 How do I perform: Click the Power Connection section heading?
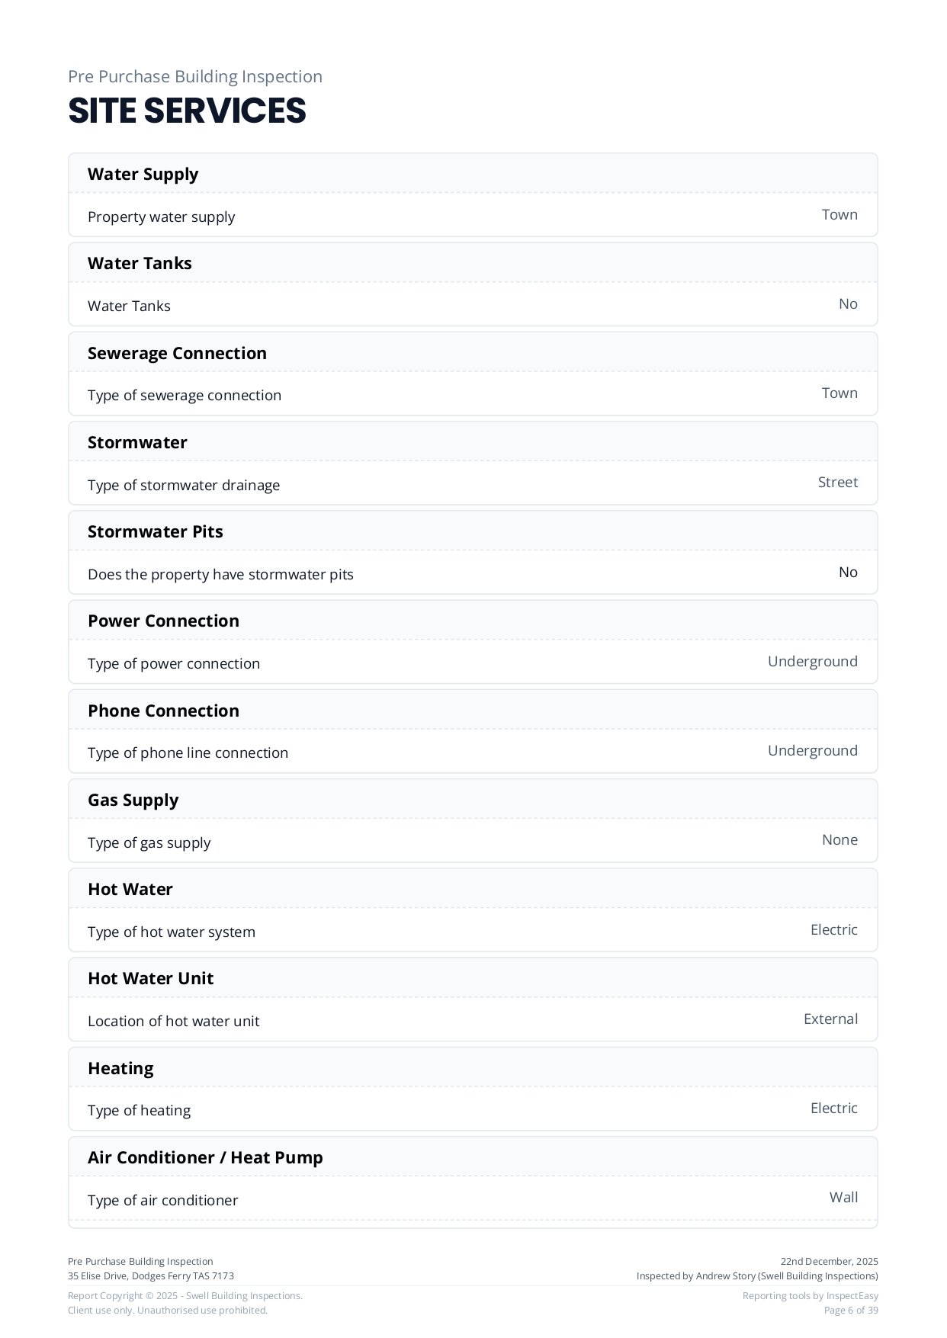(x=163, y=621)
